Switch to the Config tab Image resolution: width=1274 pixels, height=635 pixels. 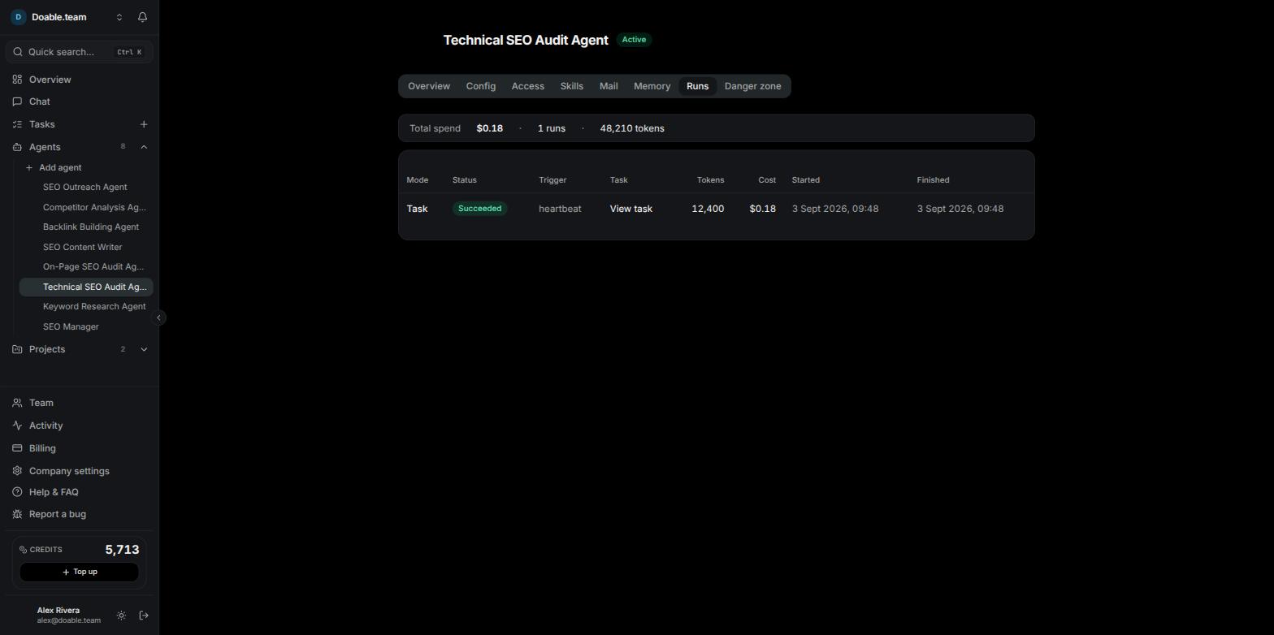[x=481, y=86]
